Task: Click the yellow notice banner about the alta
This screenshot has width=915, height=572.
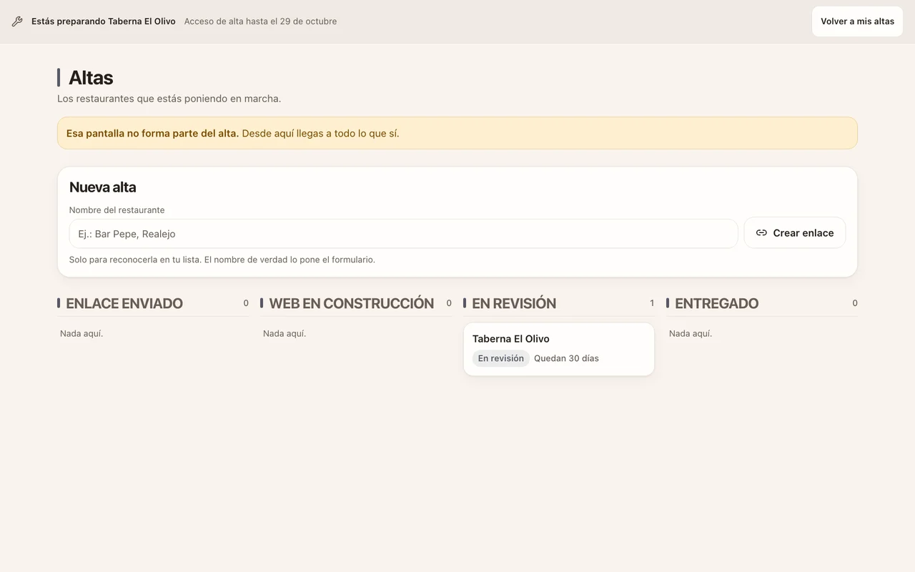Action: 457,133
